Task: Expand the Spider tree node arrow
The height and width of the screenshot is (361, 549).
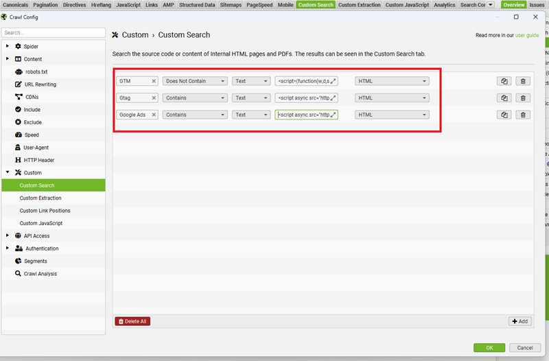Action: tap(8, 46)
